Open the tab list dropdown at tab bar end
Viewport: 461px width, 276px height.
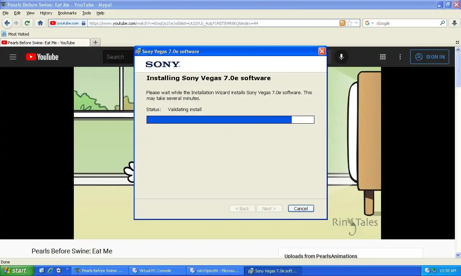tap(458, 42)
